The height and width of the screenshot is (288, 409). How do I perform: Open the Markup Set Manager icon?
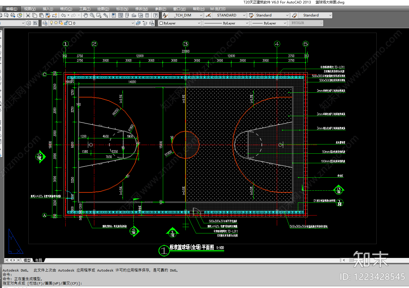[141, 15]
